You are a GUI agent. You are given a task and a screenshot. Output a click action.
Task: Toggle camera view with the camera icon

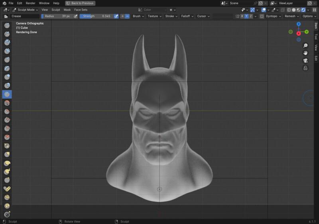[305, 60]
